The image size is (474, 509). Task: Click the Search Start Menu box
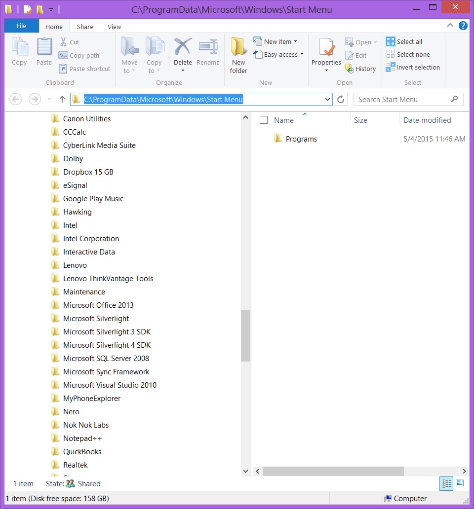(402, 100)
